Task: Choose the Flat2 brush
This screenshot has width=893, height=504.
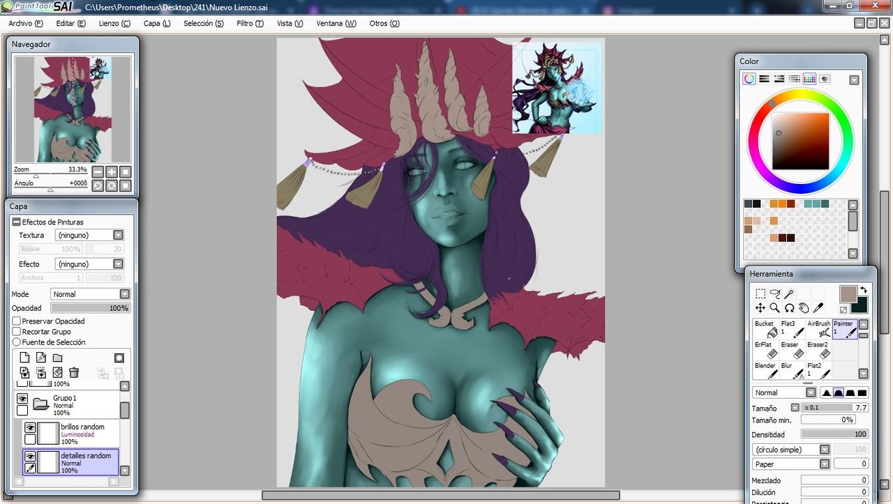Action: [x=819, y=371]
